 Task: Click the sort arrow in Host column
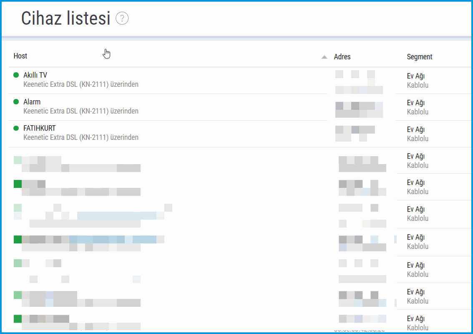[324, 57]
